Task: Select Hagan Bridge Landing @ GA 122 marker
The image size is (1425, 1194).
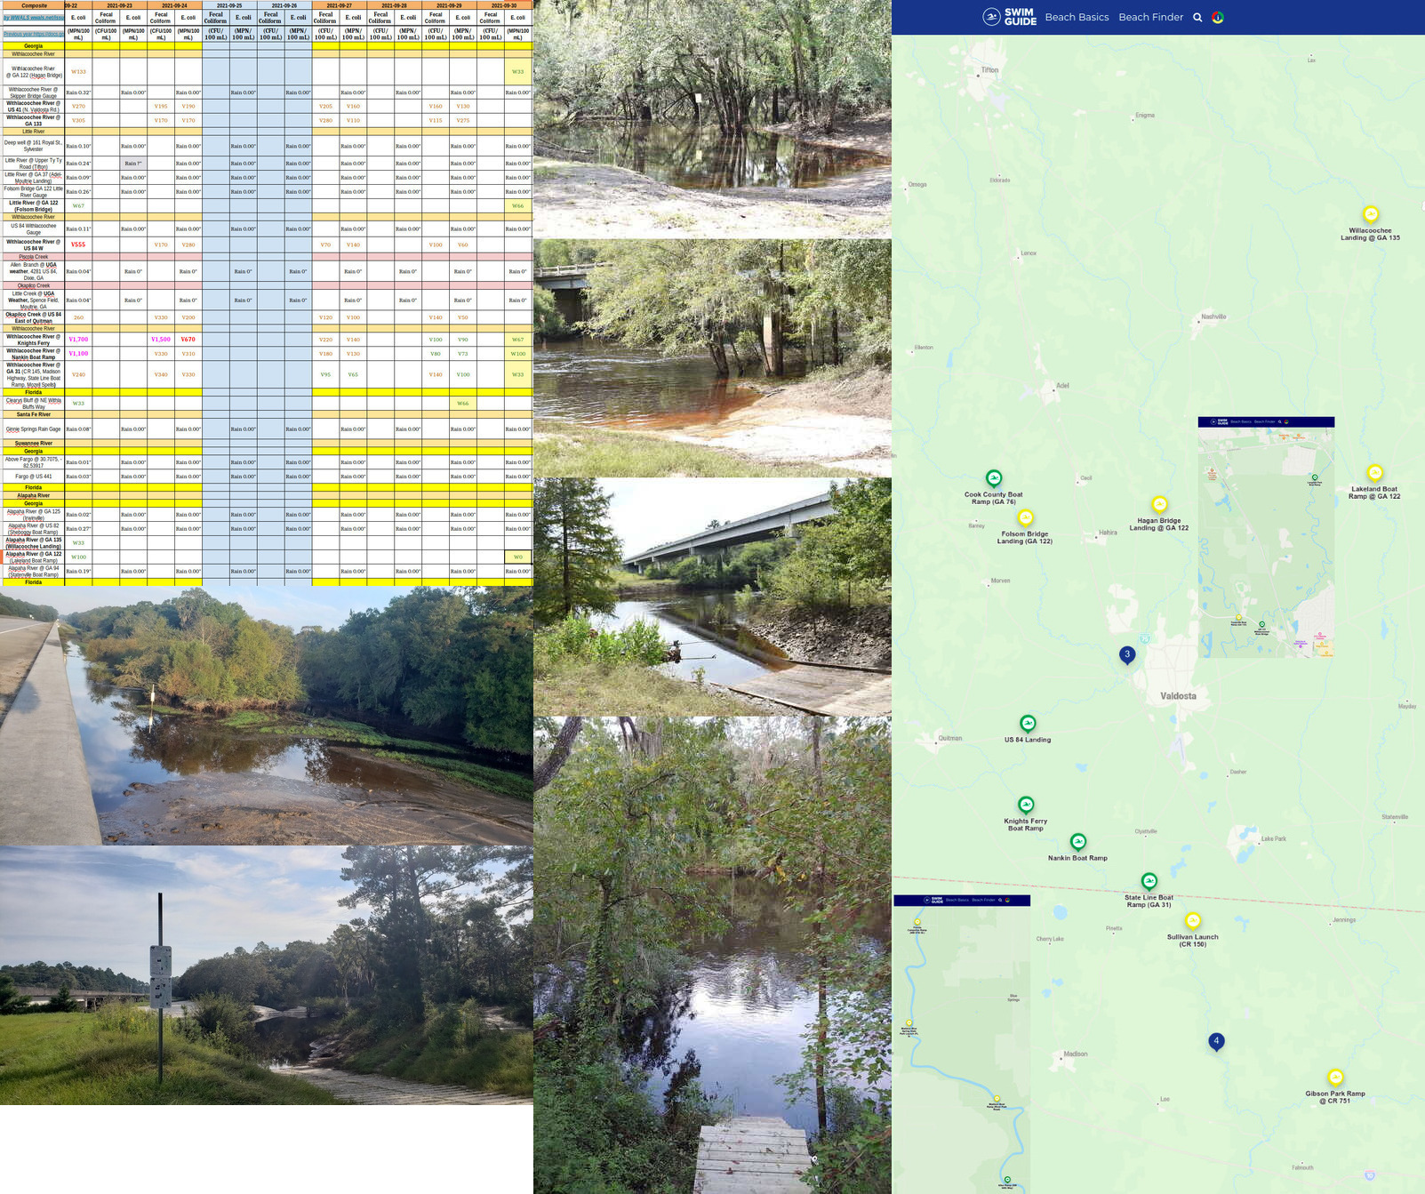Action: click(1159, 505)
